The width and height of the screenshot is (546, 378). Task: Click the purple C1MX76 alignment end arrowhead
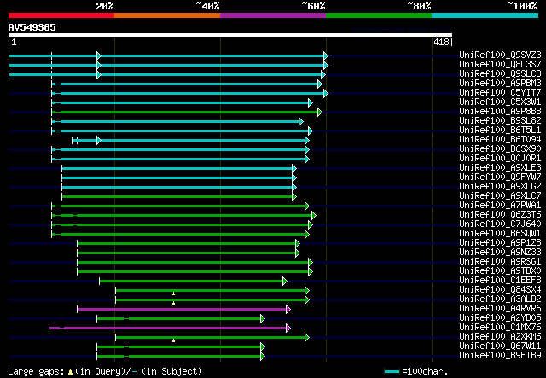[x=288, y=329]
